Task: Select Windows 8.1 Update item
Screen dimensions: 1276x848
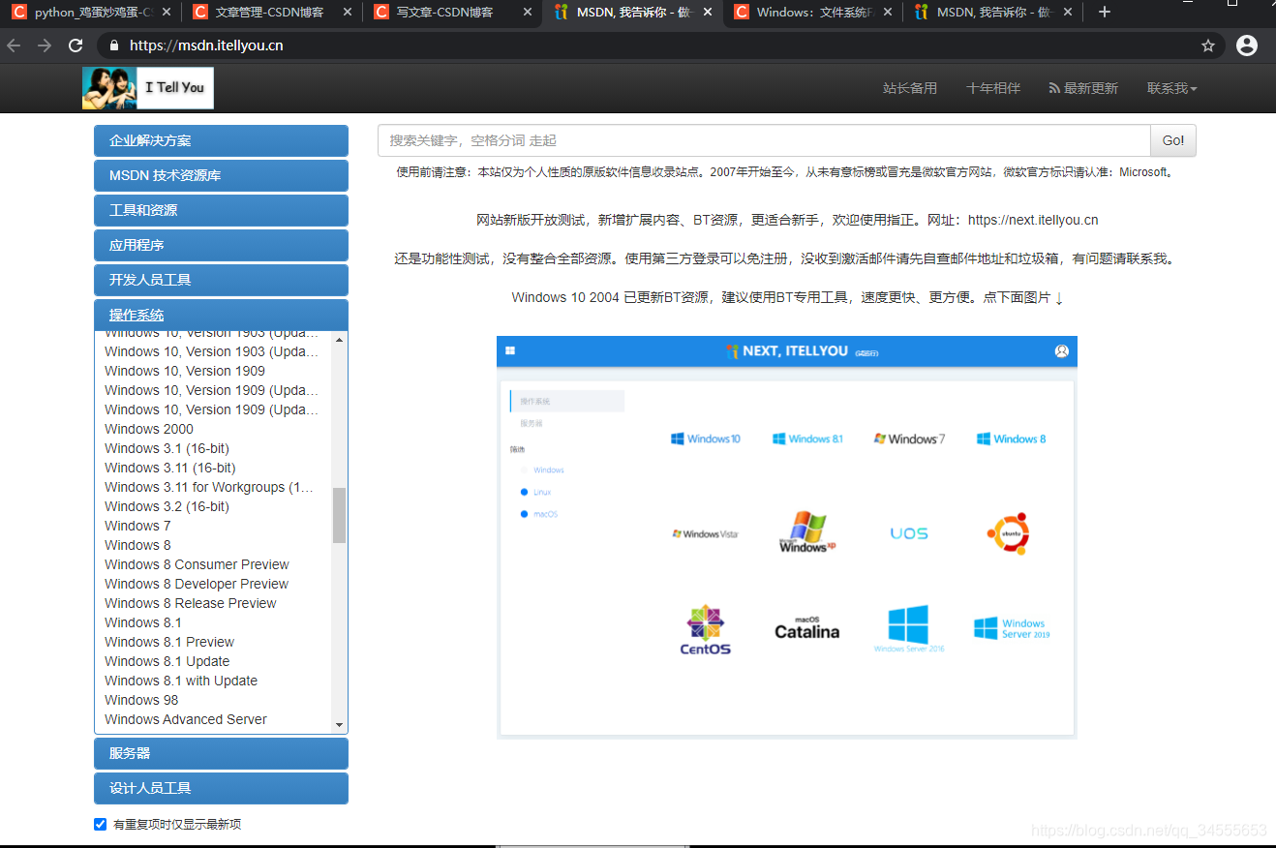Action: point(167,661)
